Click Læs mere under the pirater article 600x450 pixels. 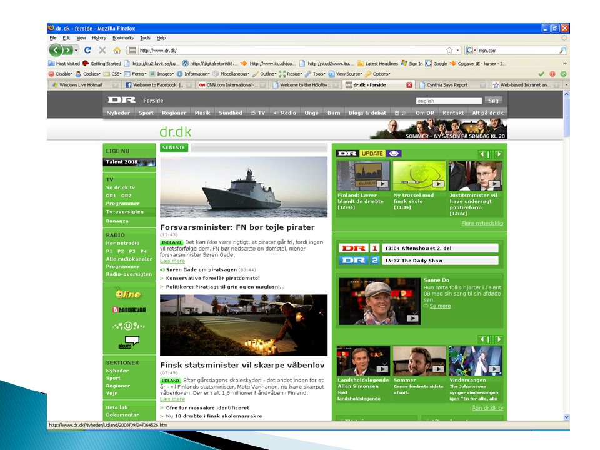click(172, 261)
